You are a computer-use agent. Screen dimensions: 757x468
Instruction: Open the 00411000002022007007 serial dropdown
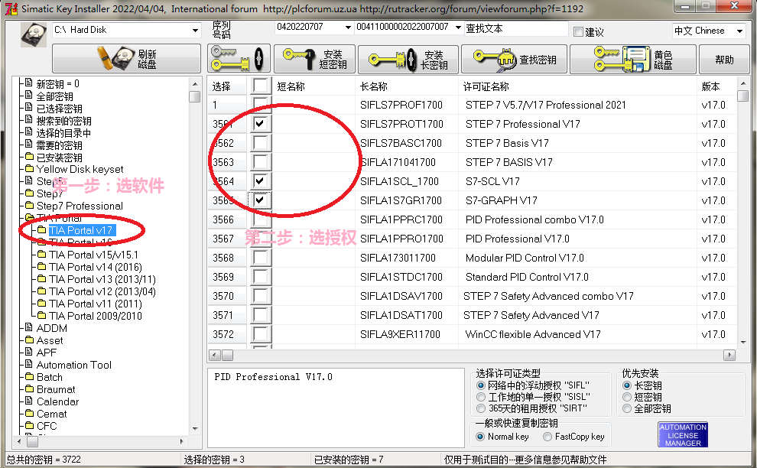tap(458, 27)
